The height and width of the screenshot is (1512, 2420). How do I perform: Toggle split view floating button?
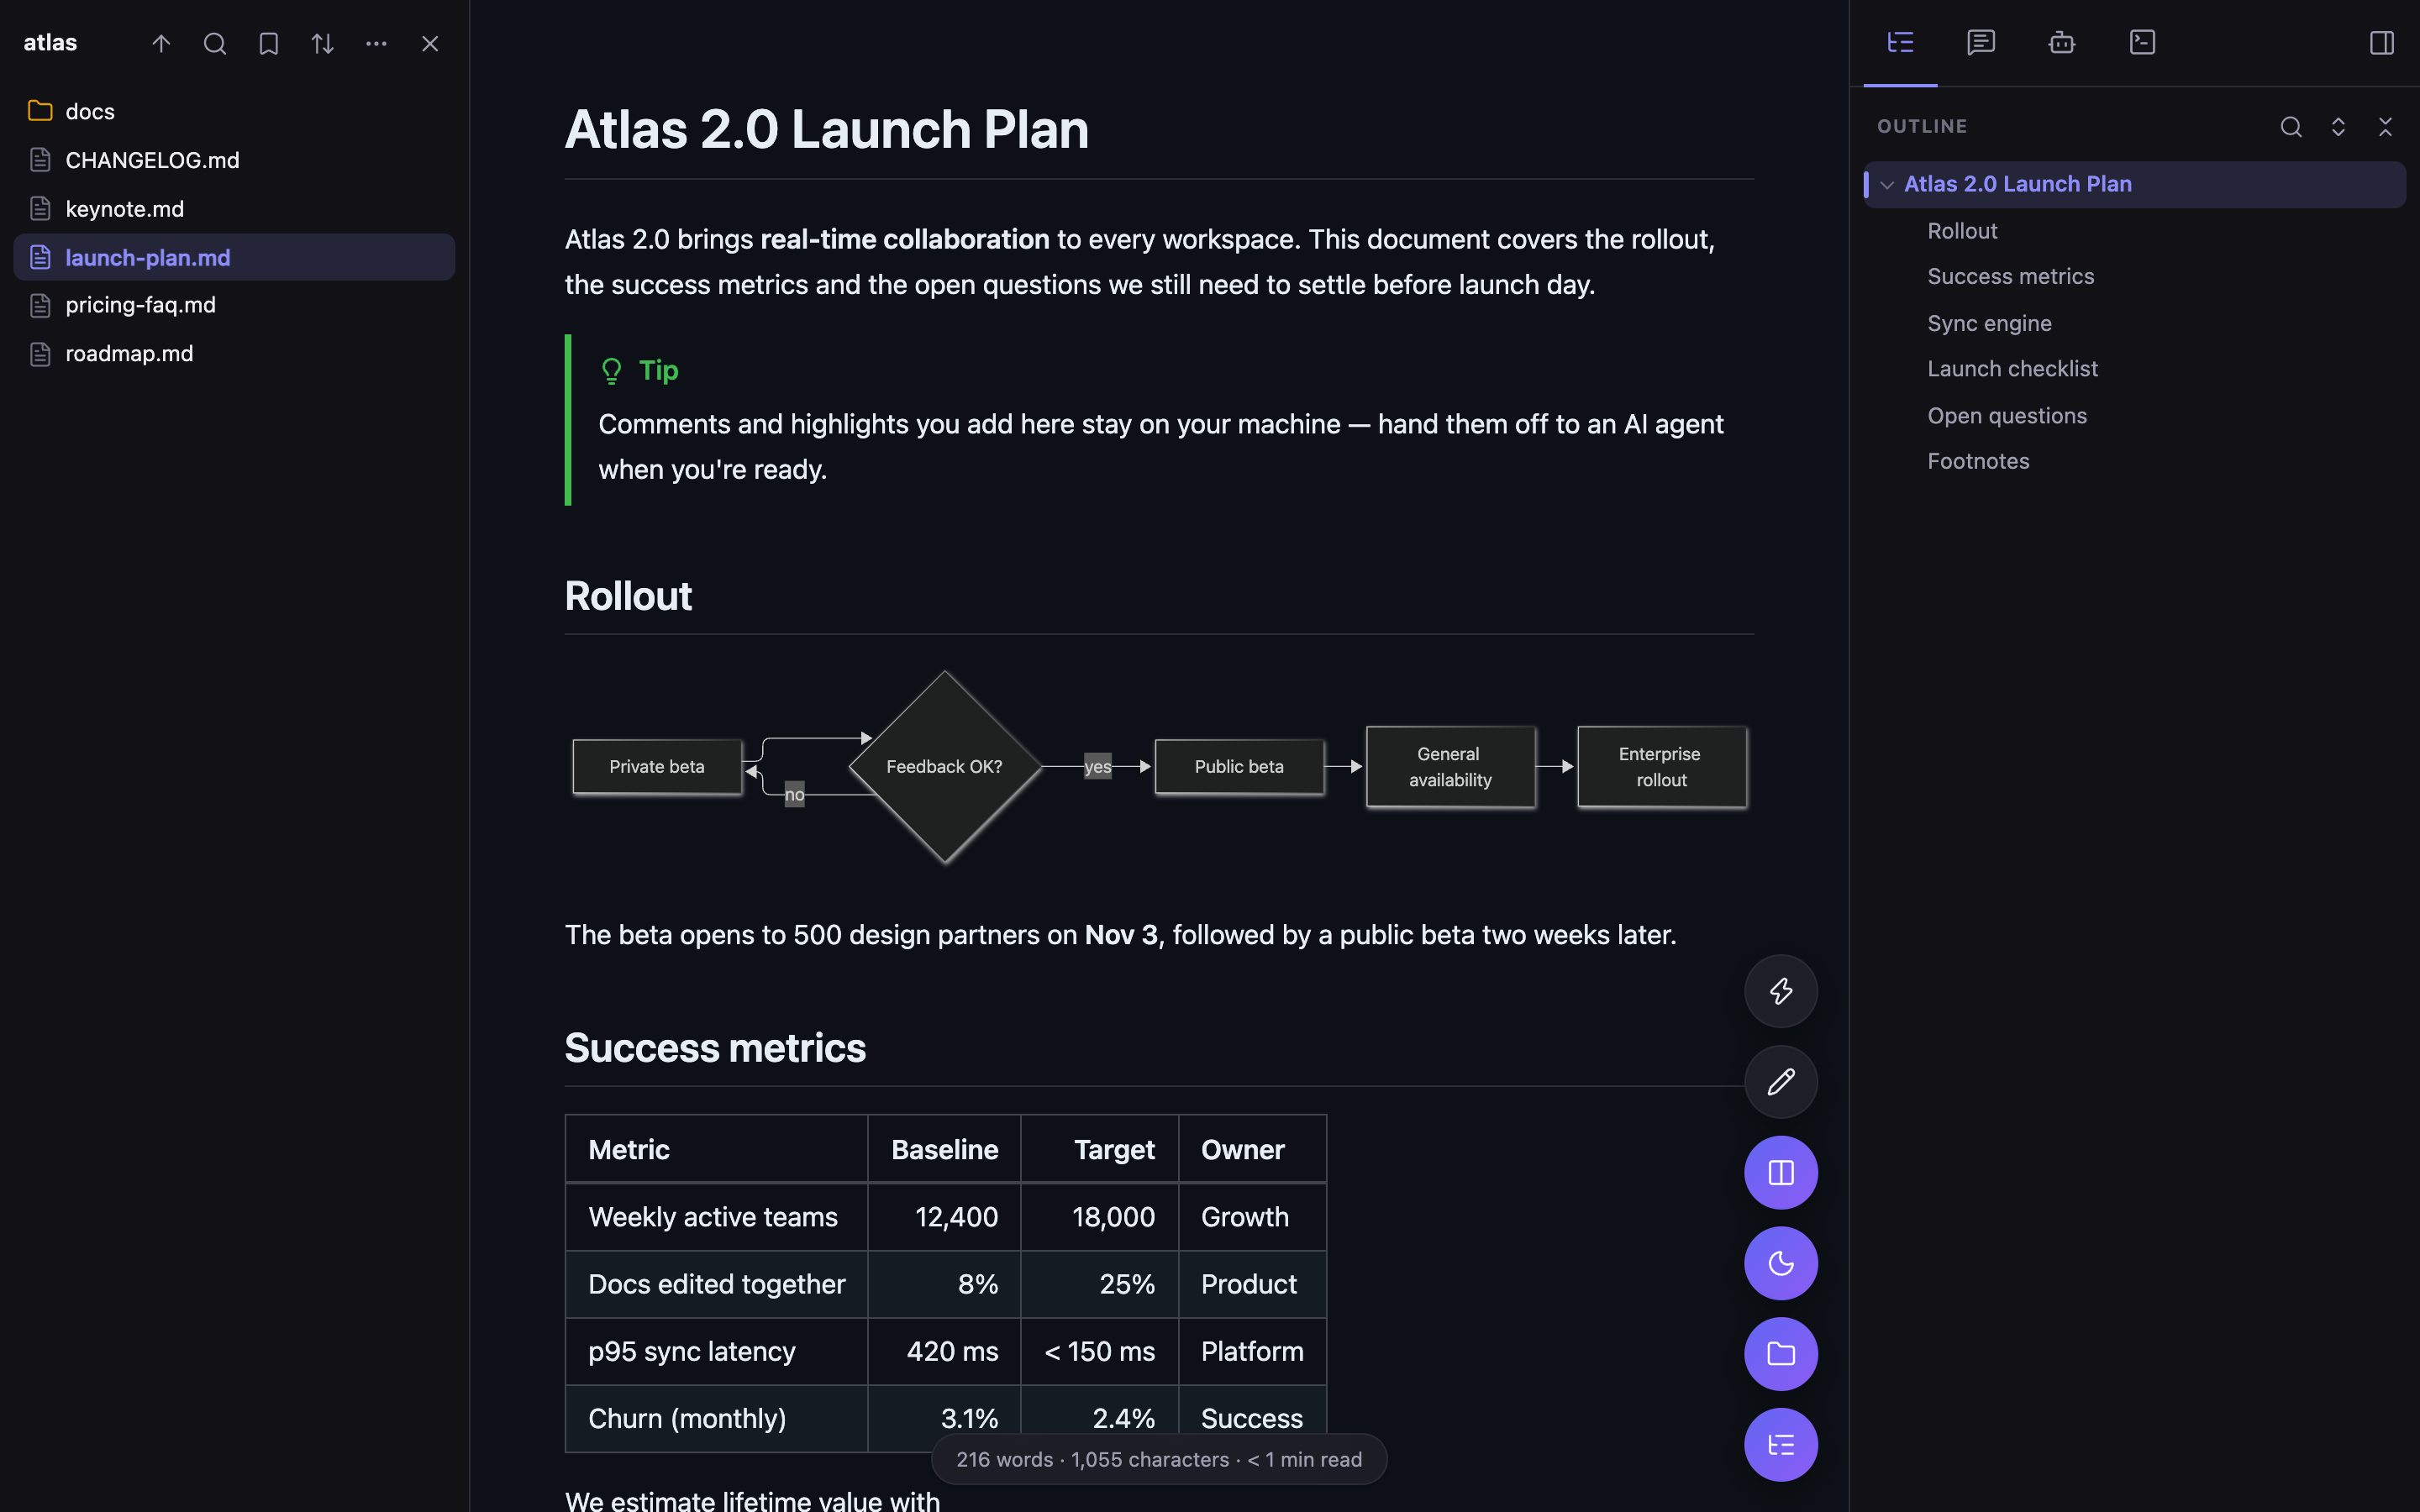(1781, 1173)
